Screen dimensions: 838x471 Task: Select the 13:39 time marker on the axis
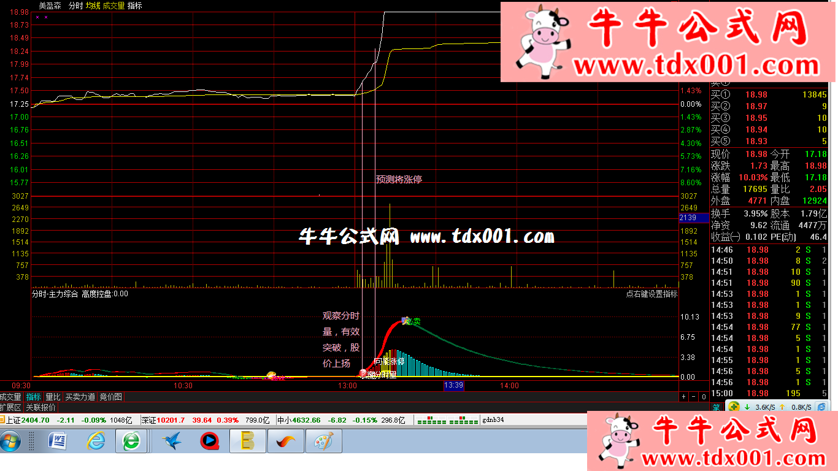(x=453, y=385)
